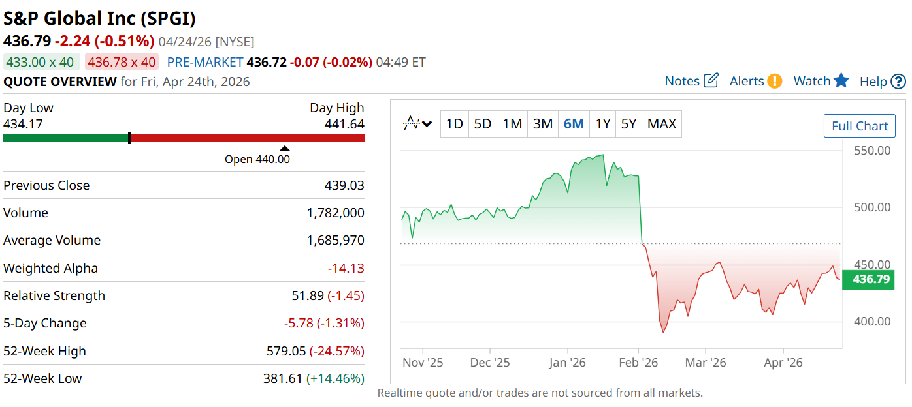Switch to the 3M time range

coord(543,124)
